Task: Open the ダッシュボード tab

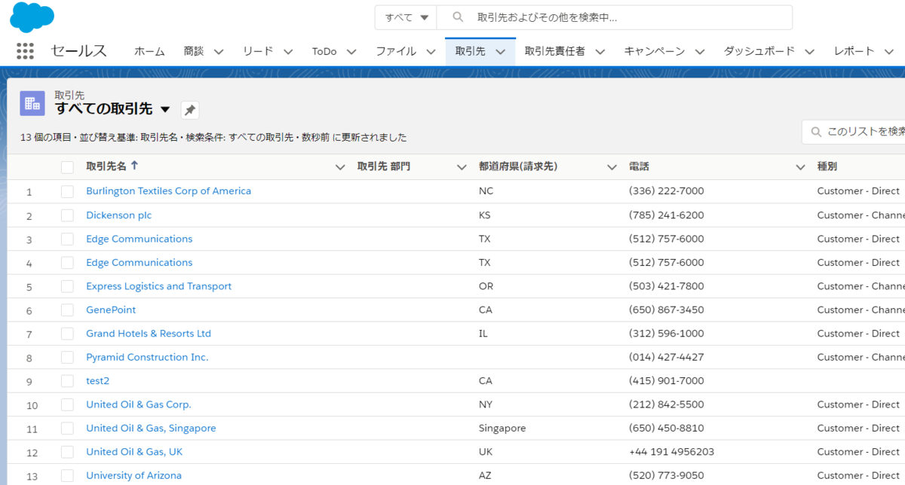Action: click(x=759, y=51)
